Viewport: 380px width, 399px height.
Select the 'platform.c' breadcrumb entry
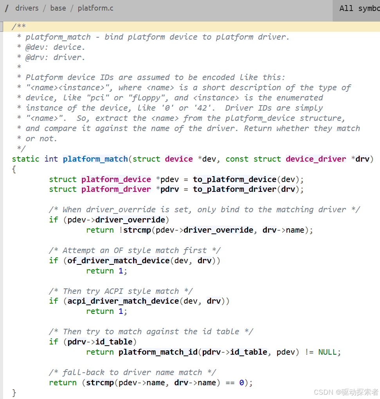pyautogui.click(x=95, y=8)
